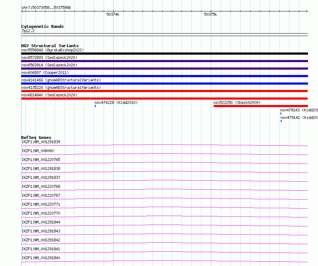Click the RefSeq Genes track title
The image size is (318, 266).
(x=36, y=137)
